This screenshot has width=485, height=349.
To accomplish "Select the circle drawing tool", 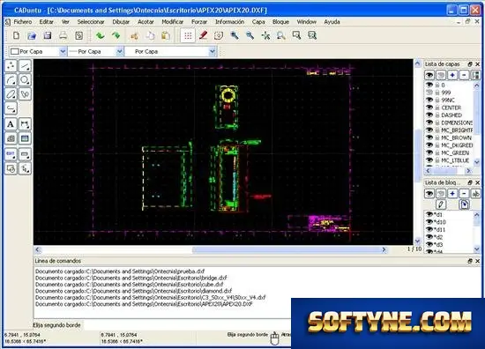I will click(x=25, y=80).
